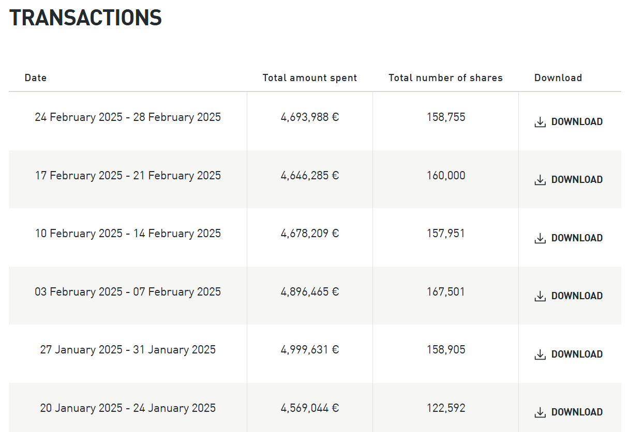Select date 27 January 2025 - 31 January 2025
The height and width of the screenshot is (432, 627).
click(128, 350)
